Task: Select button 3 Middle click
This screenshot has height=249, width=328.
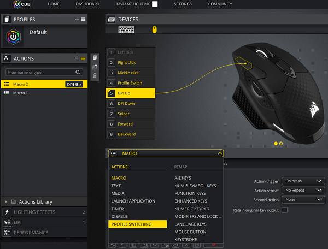Action: tap(130, 73)
